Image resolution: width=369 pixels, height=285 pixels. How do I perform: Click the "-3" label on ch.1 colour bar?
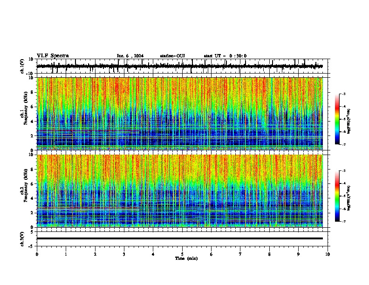pos(343,94)
